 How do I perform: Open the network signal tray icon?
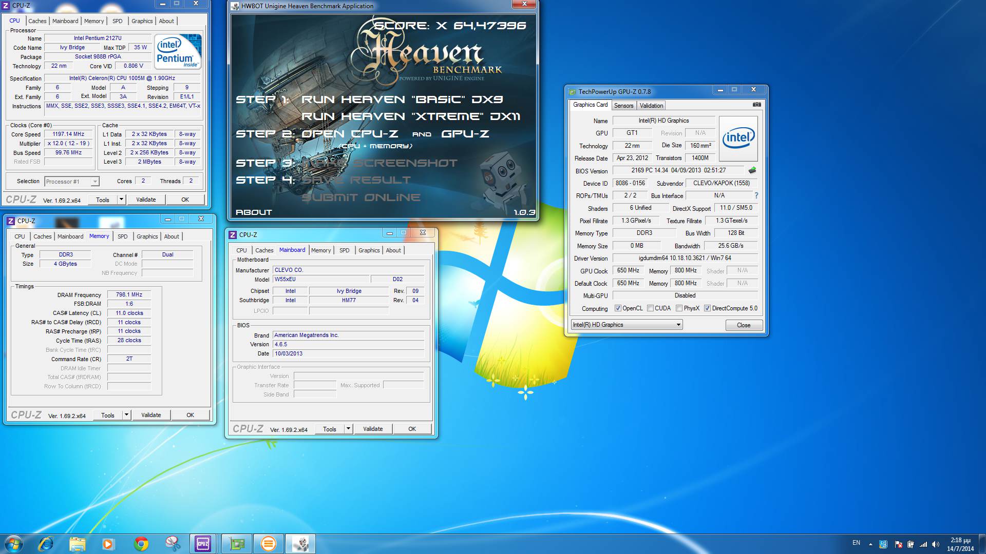[x=923, y=544]
